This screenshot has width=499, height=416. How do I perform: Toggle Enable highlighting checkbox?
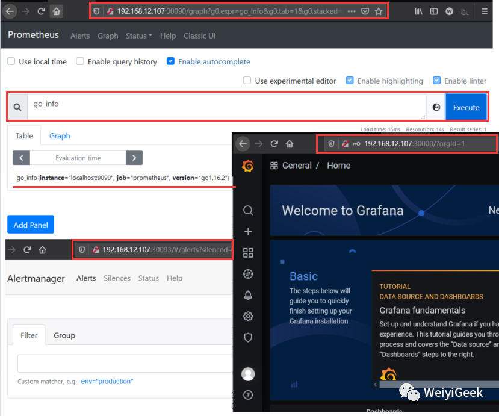[x=350, y=81]
